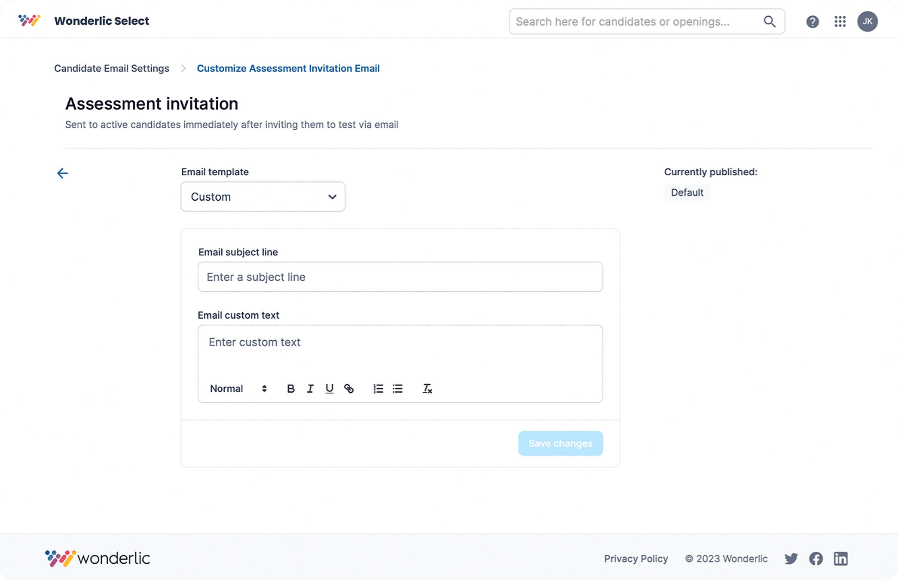Open Wonderlic LinkedIn page
Screen dimensions: 898x580
(840, 559)
